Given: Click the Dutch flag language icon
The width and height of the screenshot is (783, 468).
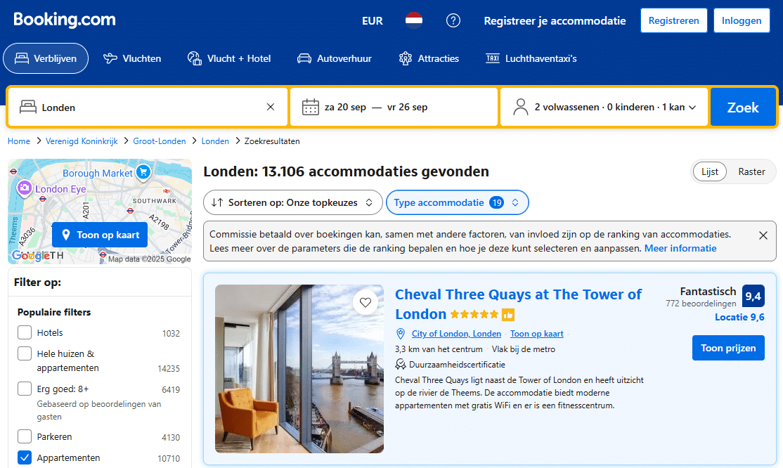Looking at the screenshot, I should 414,20.
